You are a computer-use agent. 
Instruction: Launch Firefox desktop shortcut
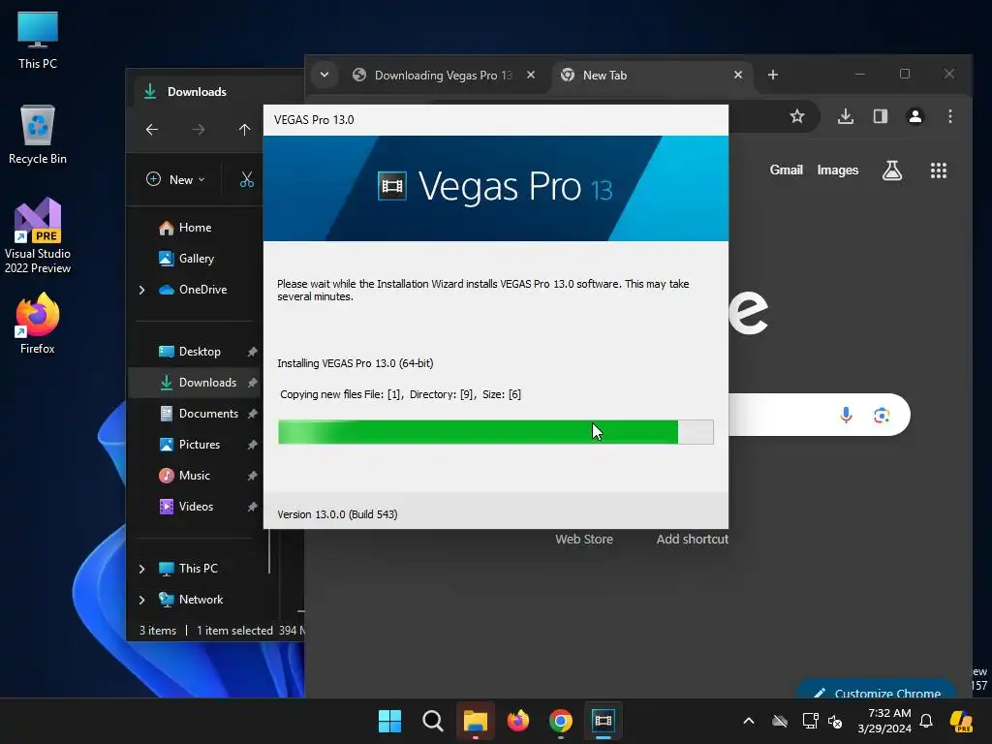point(38,324)
